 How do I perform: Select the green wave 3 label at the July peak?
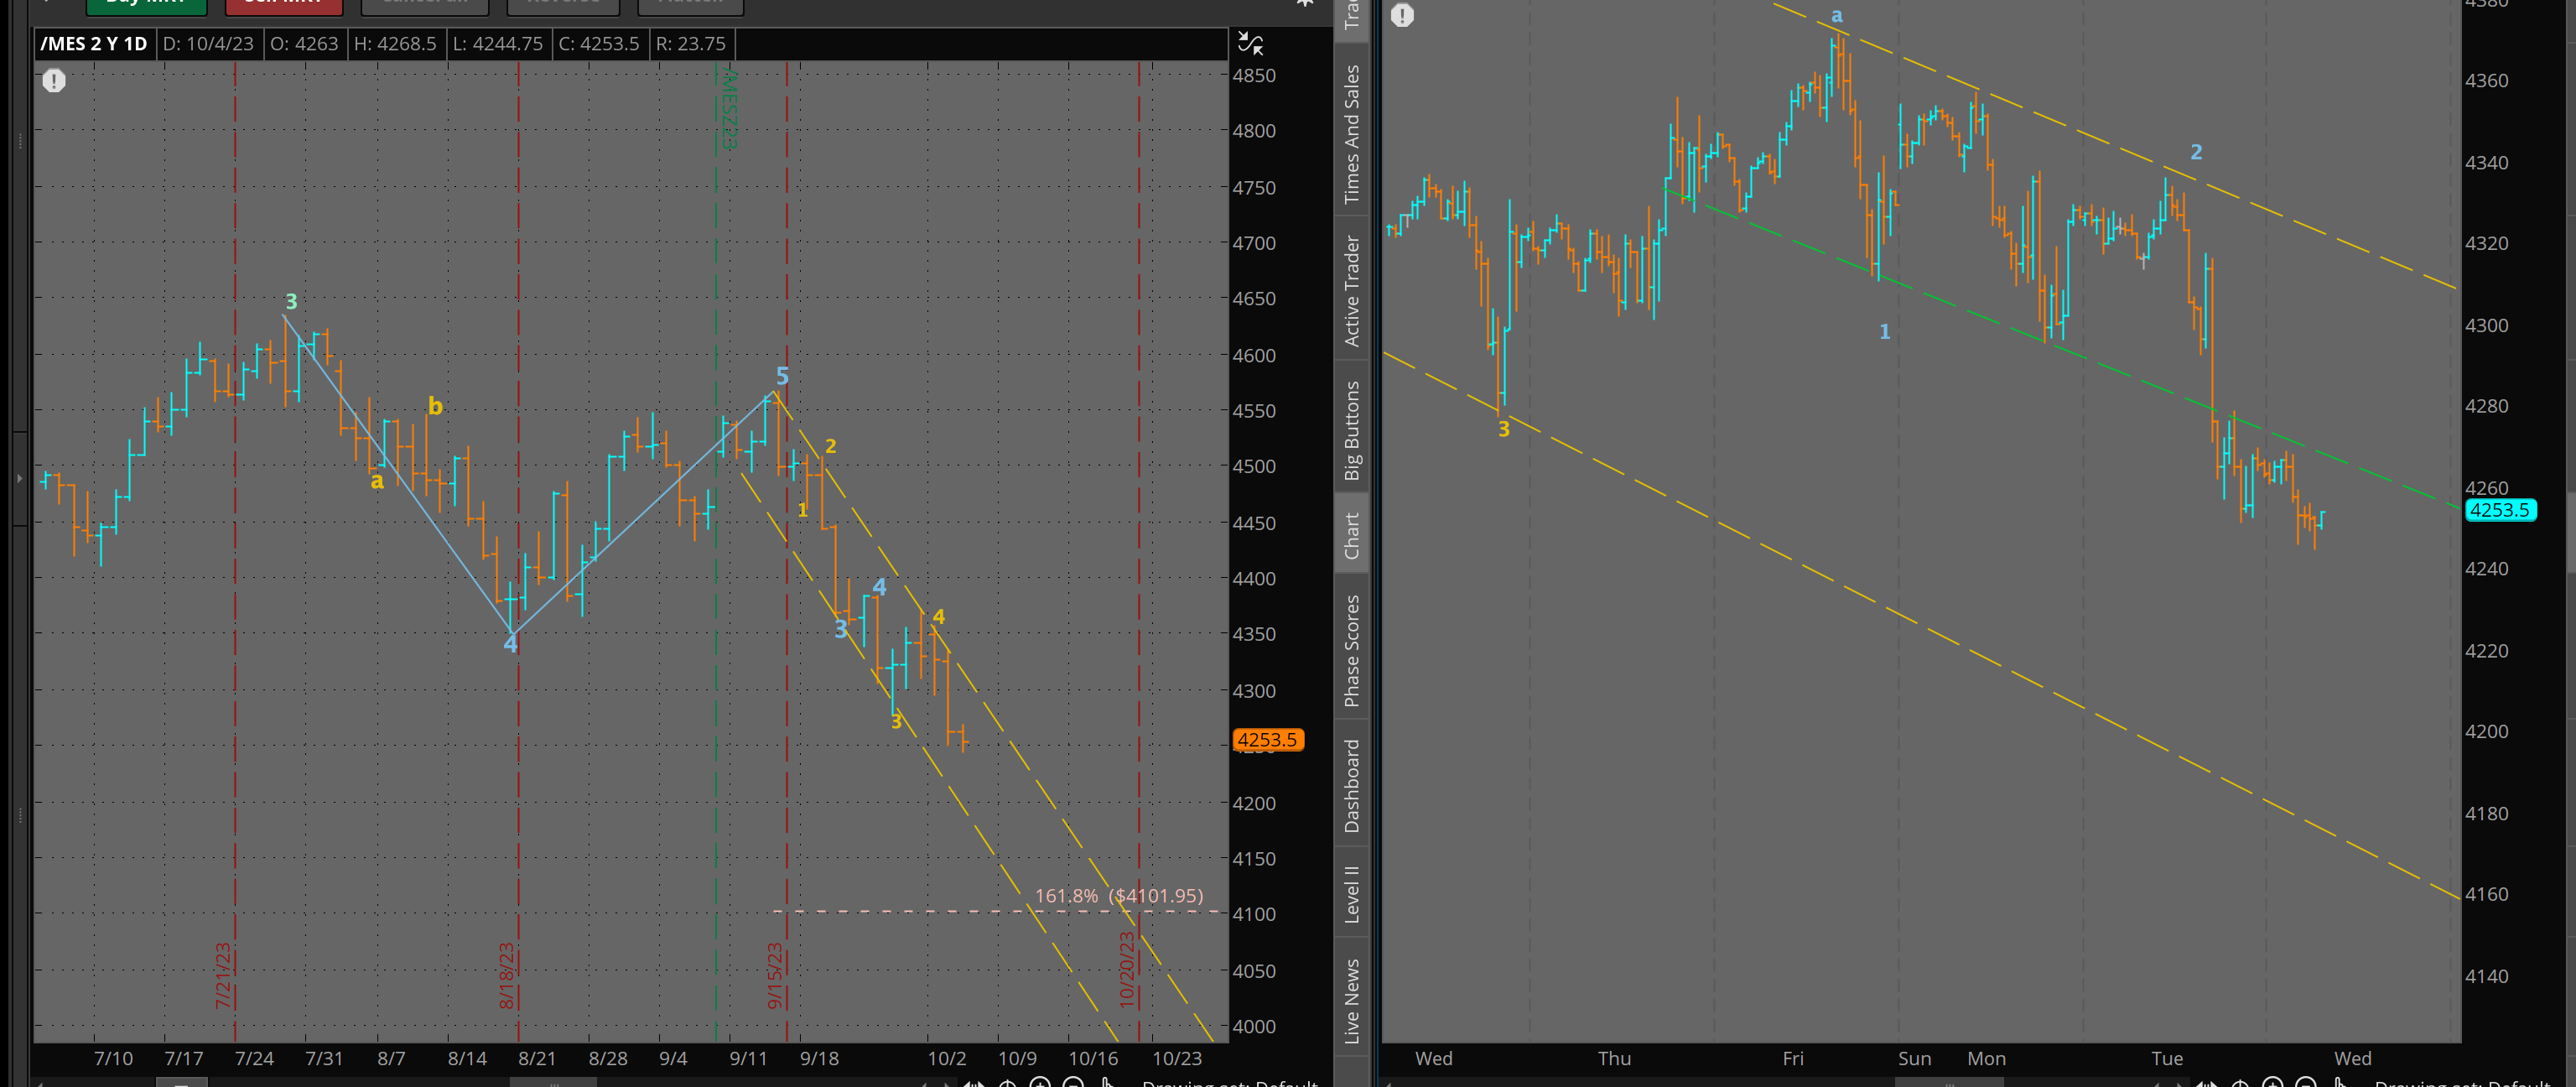point(291,301)
